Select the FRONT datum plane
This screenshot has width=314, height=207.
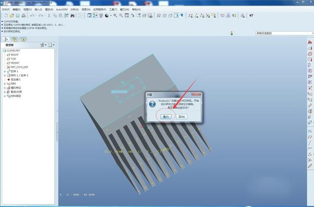13,63
